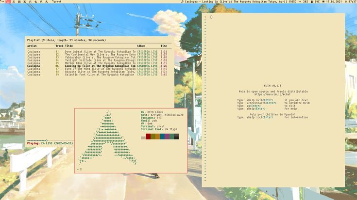Click the urxvt window title in the bar
Viewport: 357px width, 200px height.
[x=57, y=1]
